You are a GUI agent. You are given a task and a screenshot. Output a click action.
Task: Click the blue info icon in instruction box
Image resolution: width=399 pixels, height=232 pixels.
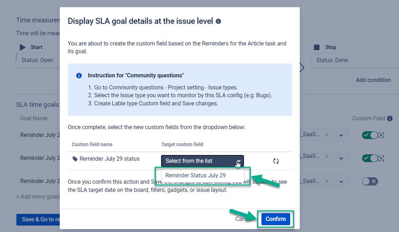pyautogui.click(x=79, y=76)
